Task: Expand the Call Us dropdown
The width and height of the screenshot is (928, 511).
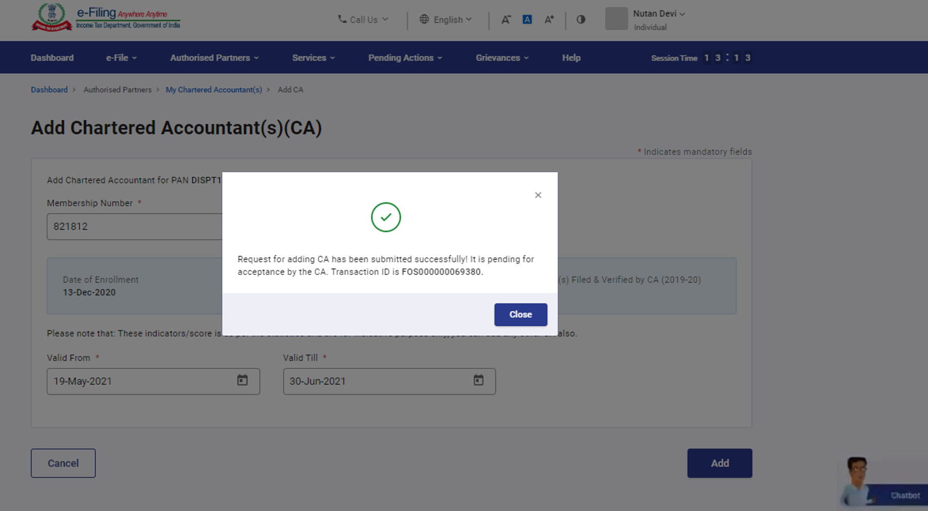Action: coord(363,20)
